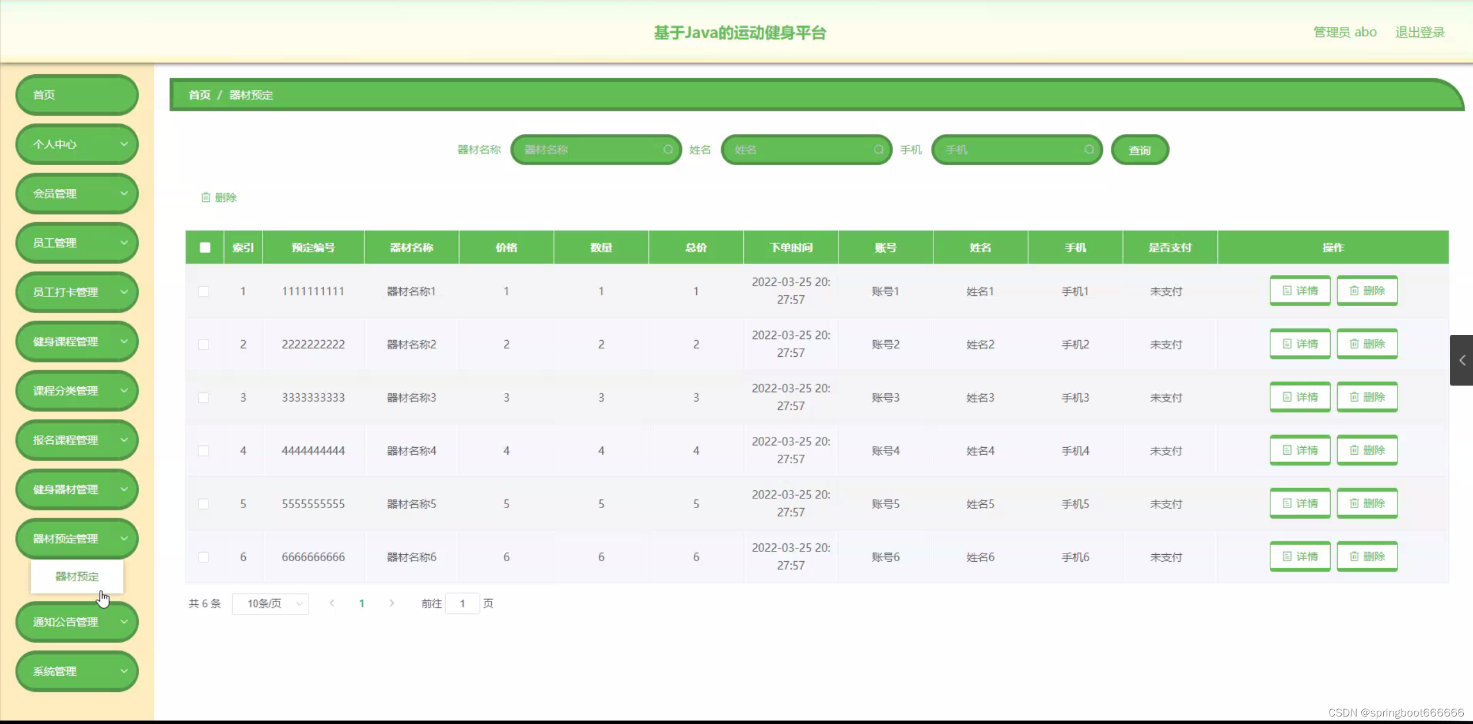Click the search icon in 手机 field
The height and width of the screenshot is (724, 1473).
tap(1089, 150)
